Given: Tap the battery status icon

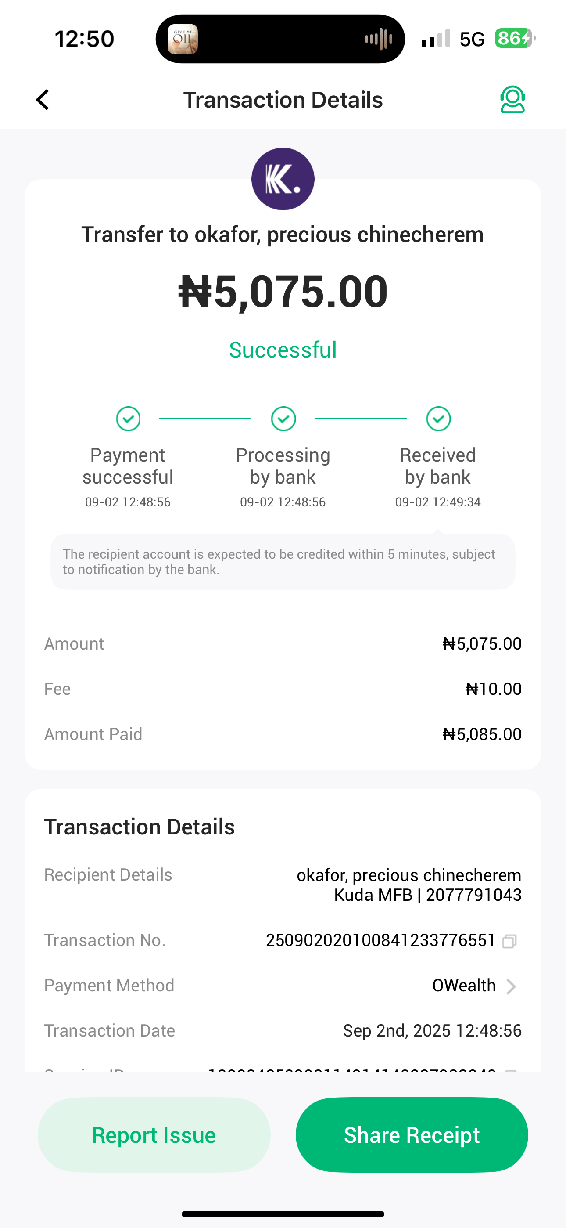Looking at the screenshot, I should (x=515, y=38).
